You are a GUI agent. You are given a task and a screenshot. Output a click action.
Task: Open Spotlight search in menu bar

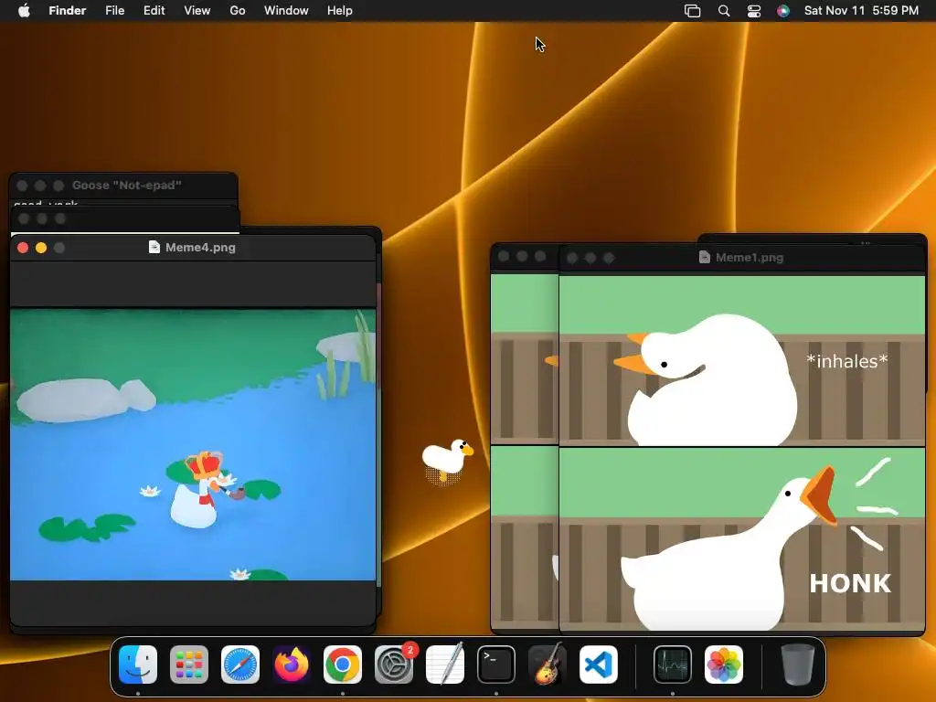[724, 11]
